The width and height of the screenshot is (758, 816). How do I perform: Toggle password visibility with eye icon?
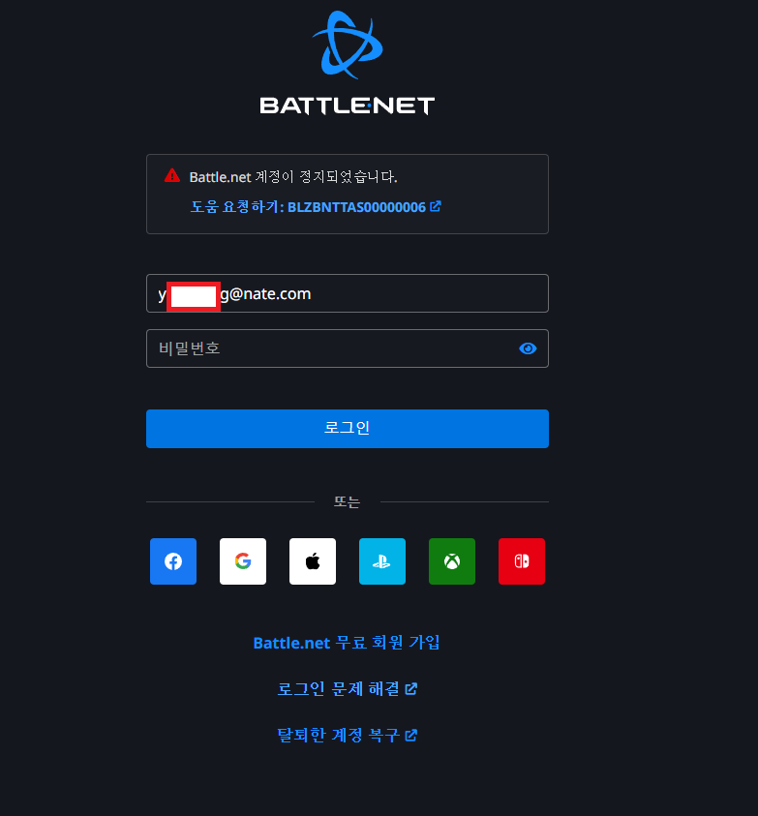point(528,348)
